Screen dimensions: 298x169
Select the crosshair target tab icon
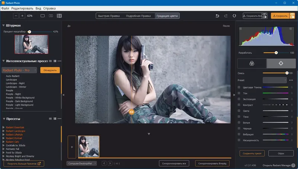[x=281, y=63]
